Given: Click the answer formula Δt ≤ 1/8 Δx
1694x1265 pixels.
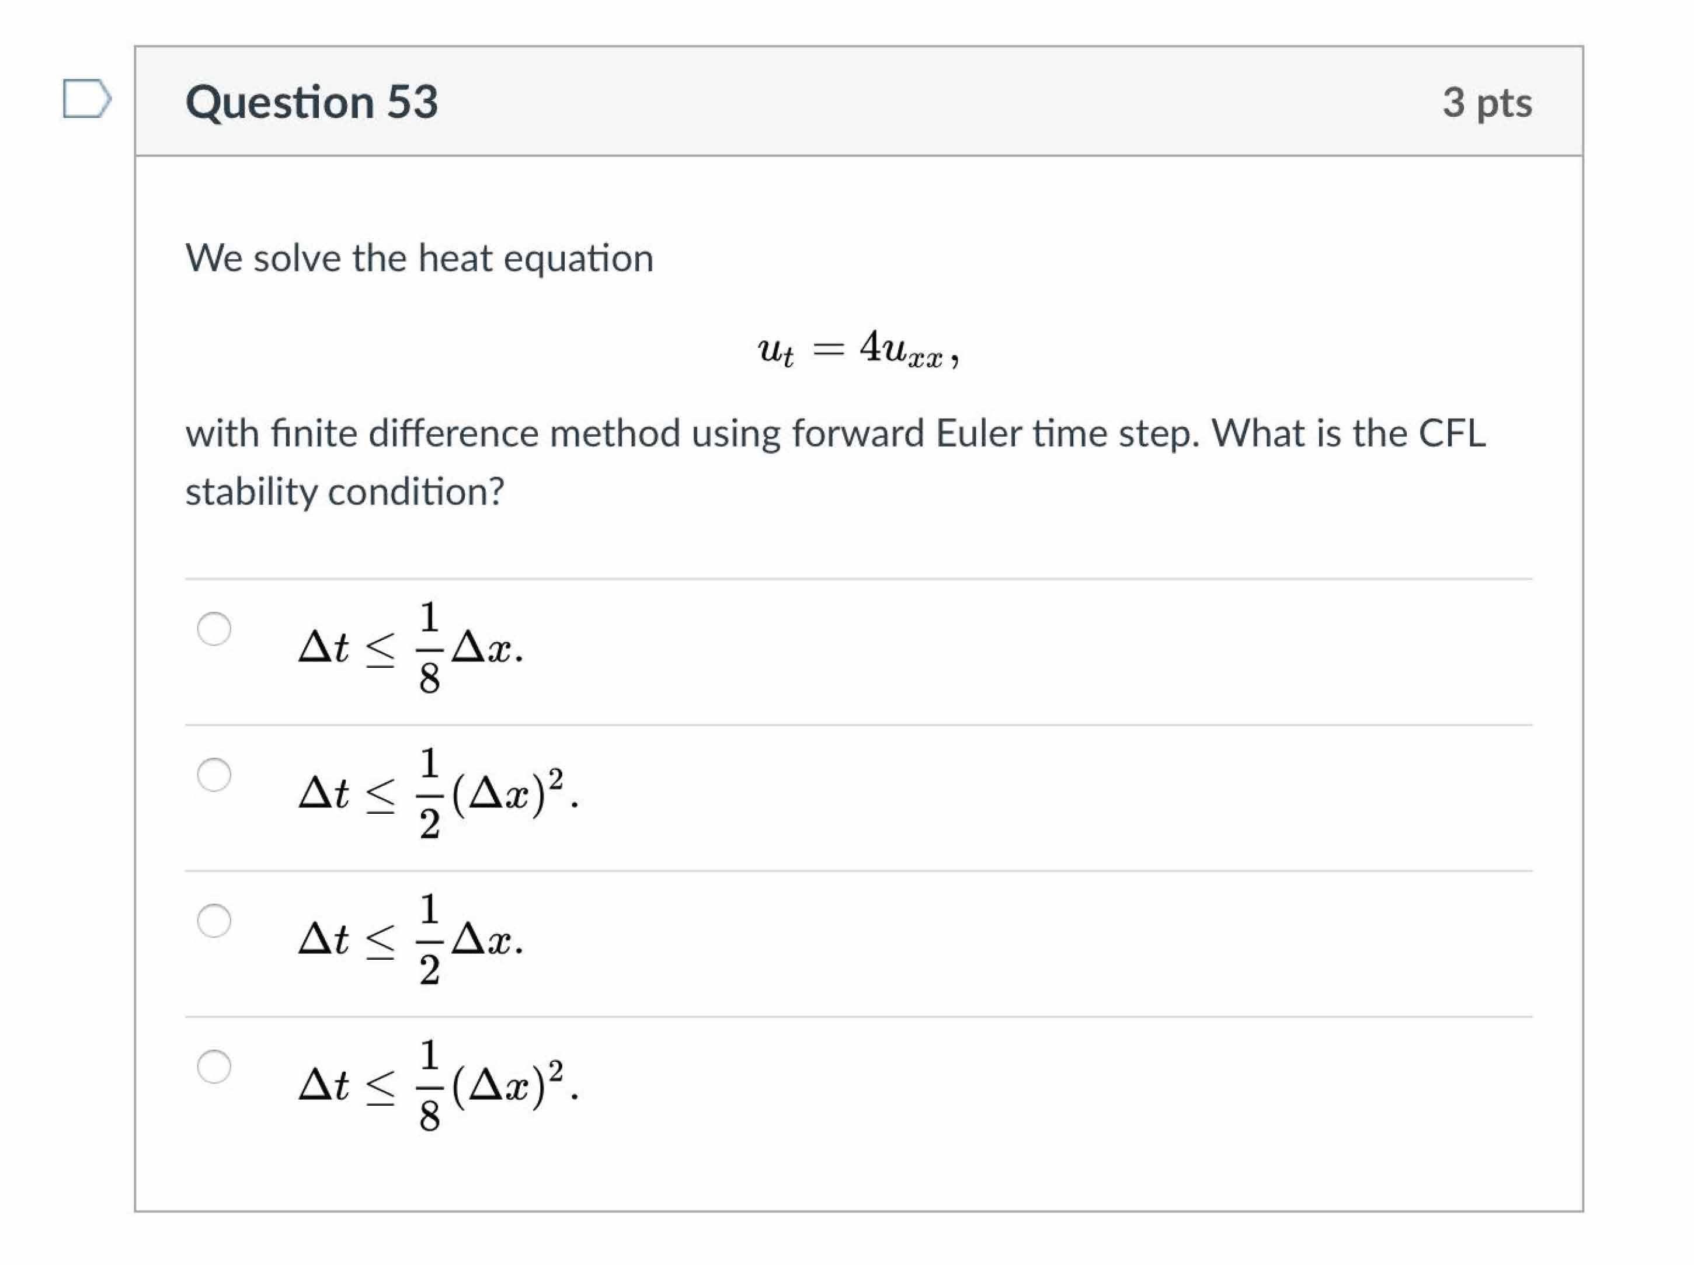Looking at the screenshot, I should point(411,647).
